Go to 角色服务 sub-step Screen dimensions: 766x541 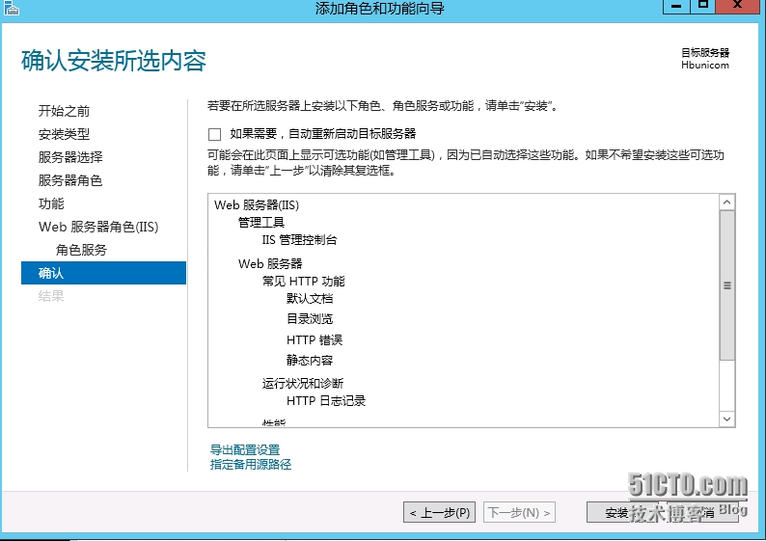point(81,250)
